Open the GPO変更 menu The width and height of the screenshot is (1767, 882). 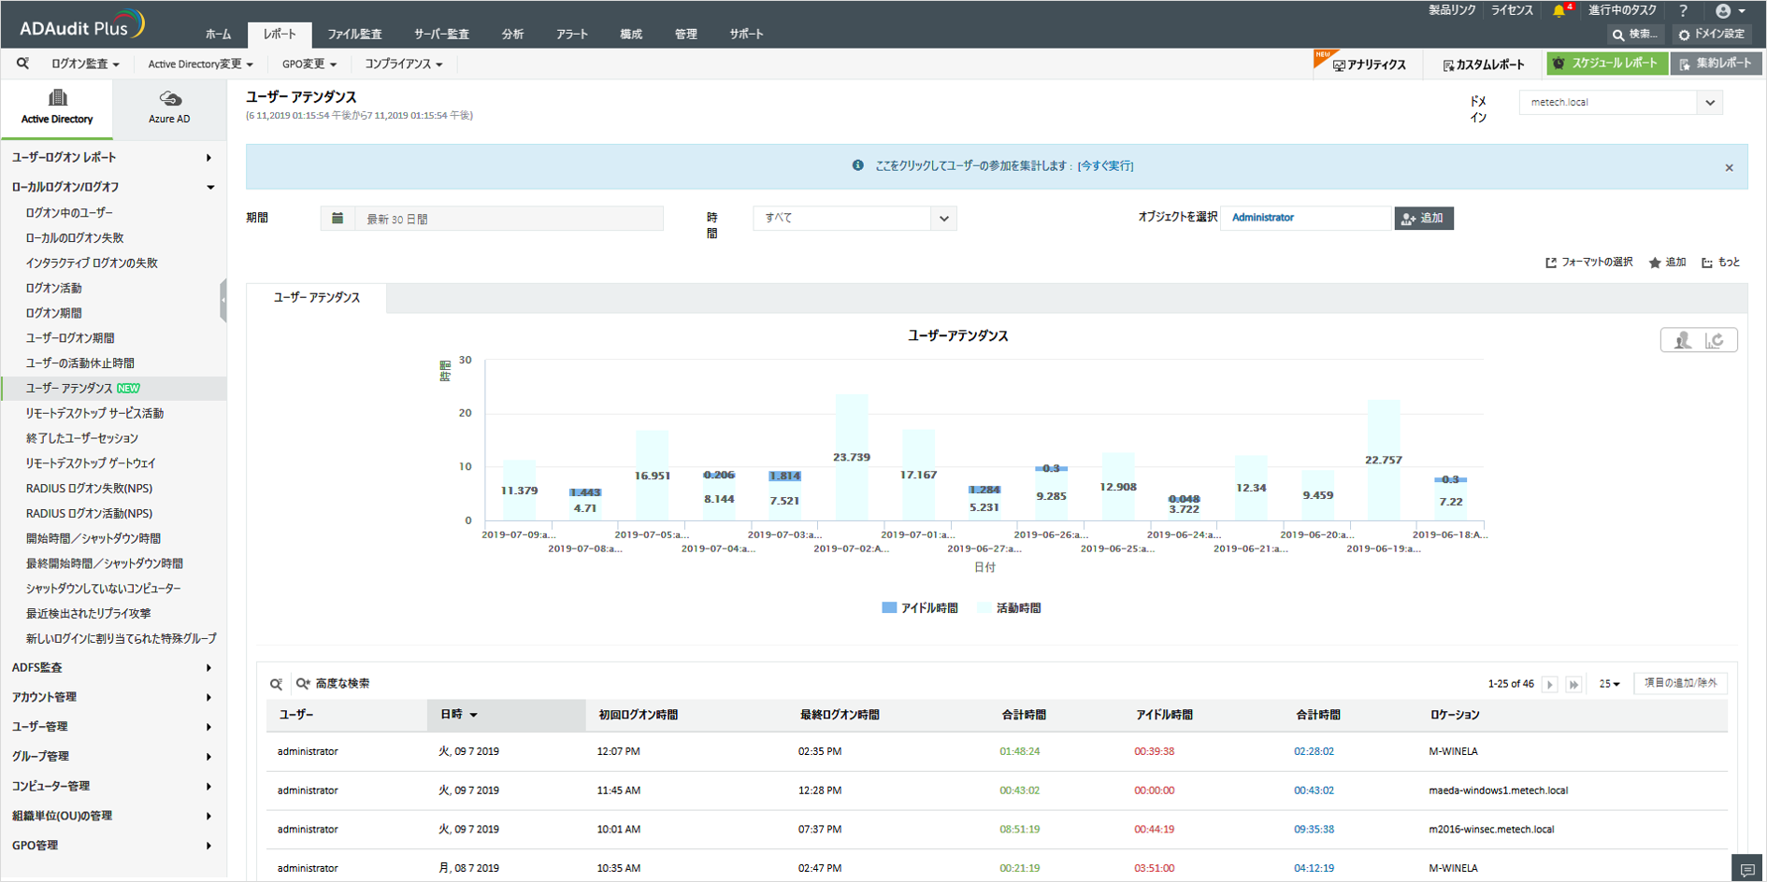[x=309, y=64]
